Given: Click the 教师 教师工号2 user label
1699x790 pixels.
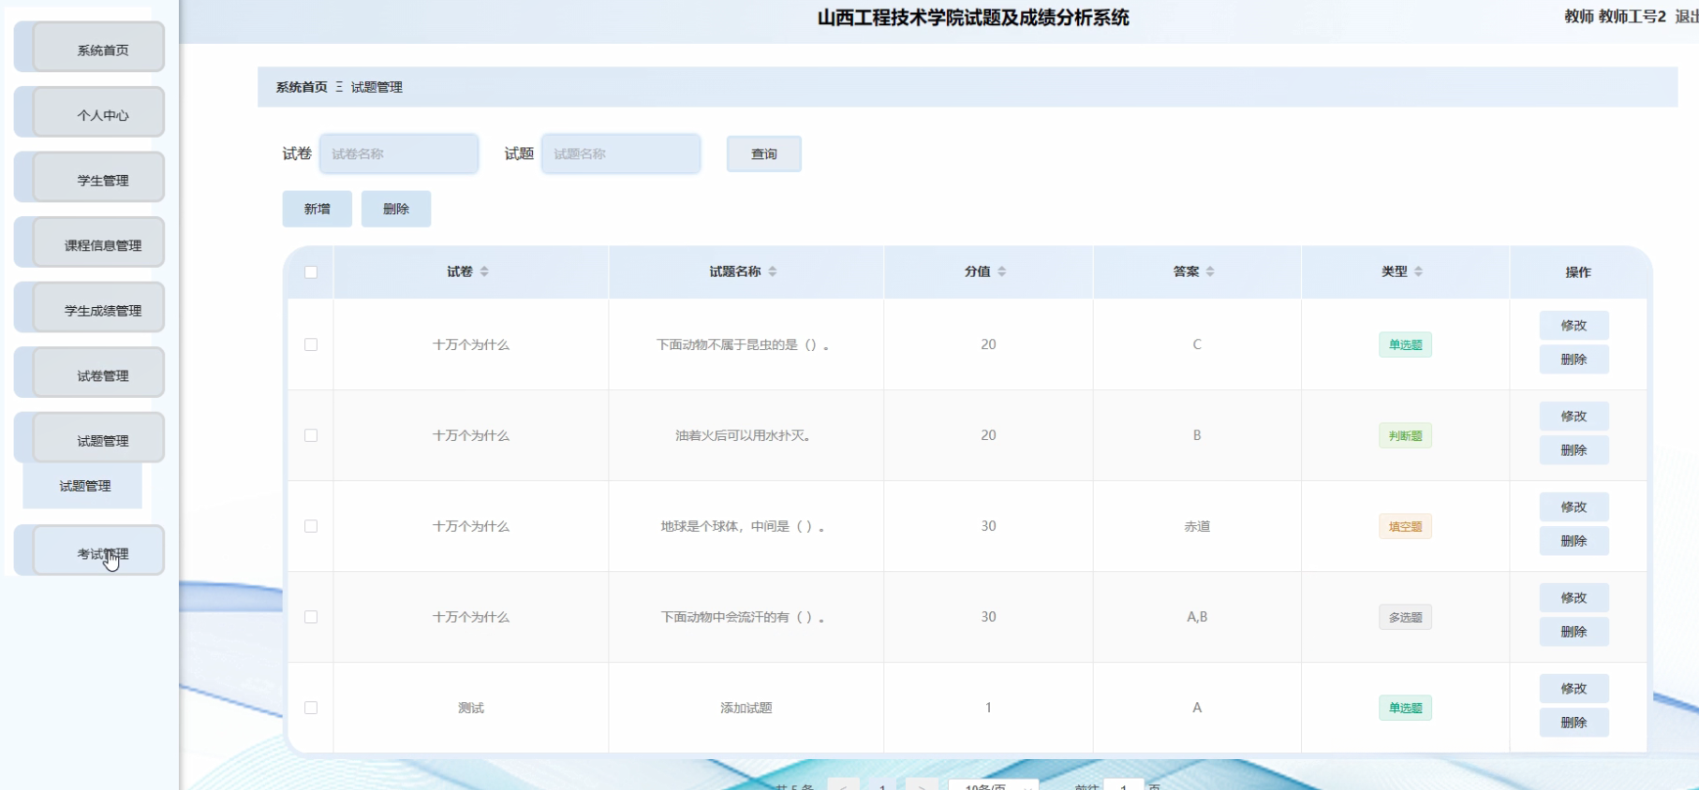Looking at the screenshot, I should pos(1616,17).
